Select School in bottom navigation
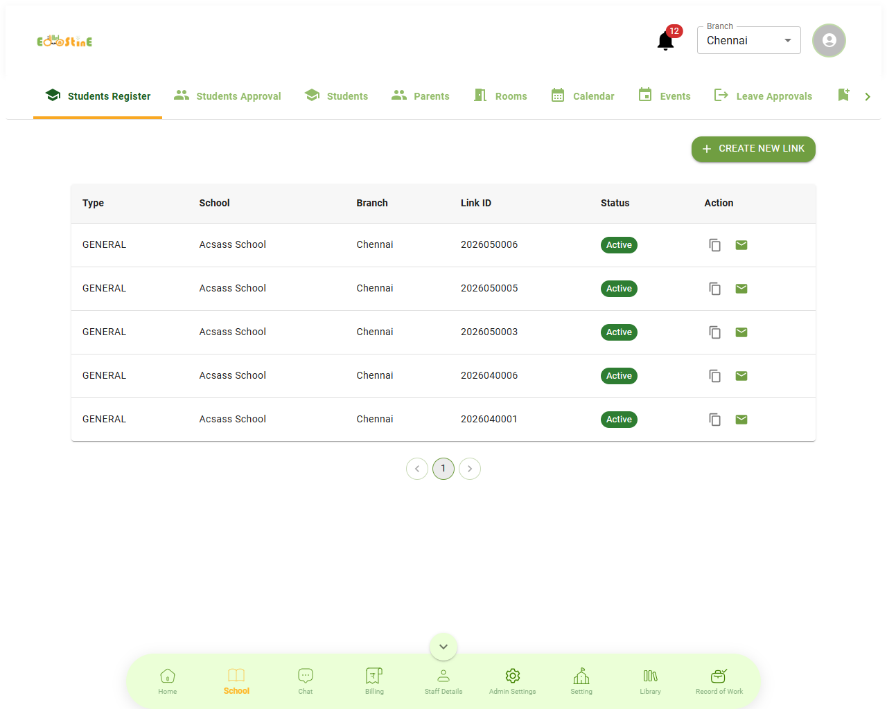The height and width of the screenshot is (709, 887). (236, 681)
